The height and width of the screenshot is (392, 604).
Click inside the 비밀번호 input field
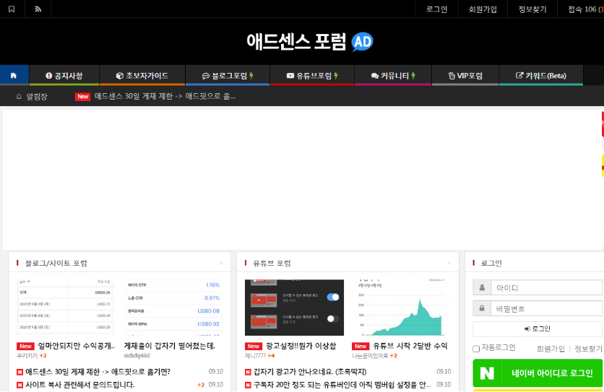(x=546, y=308)
